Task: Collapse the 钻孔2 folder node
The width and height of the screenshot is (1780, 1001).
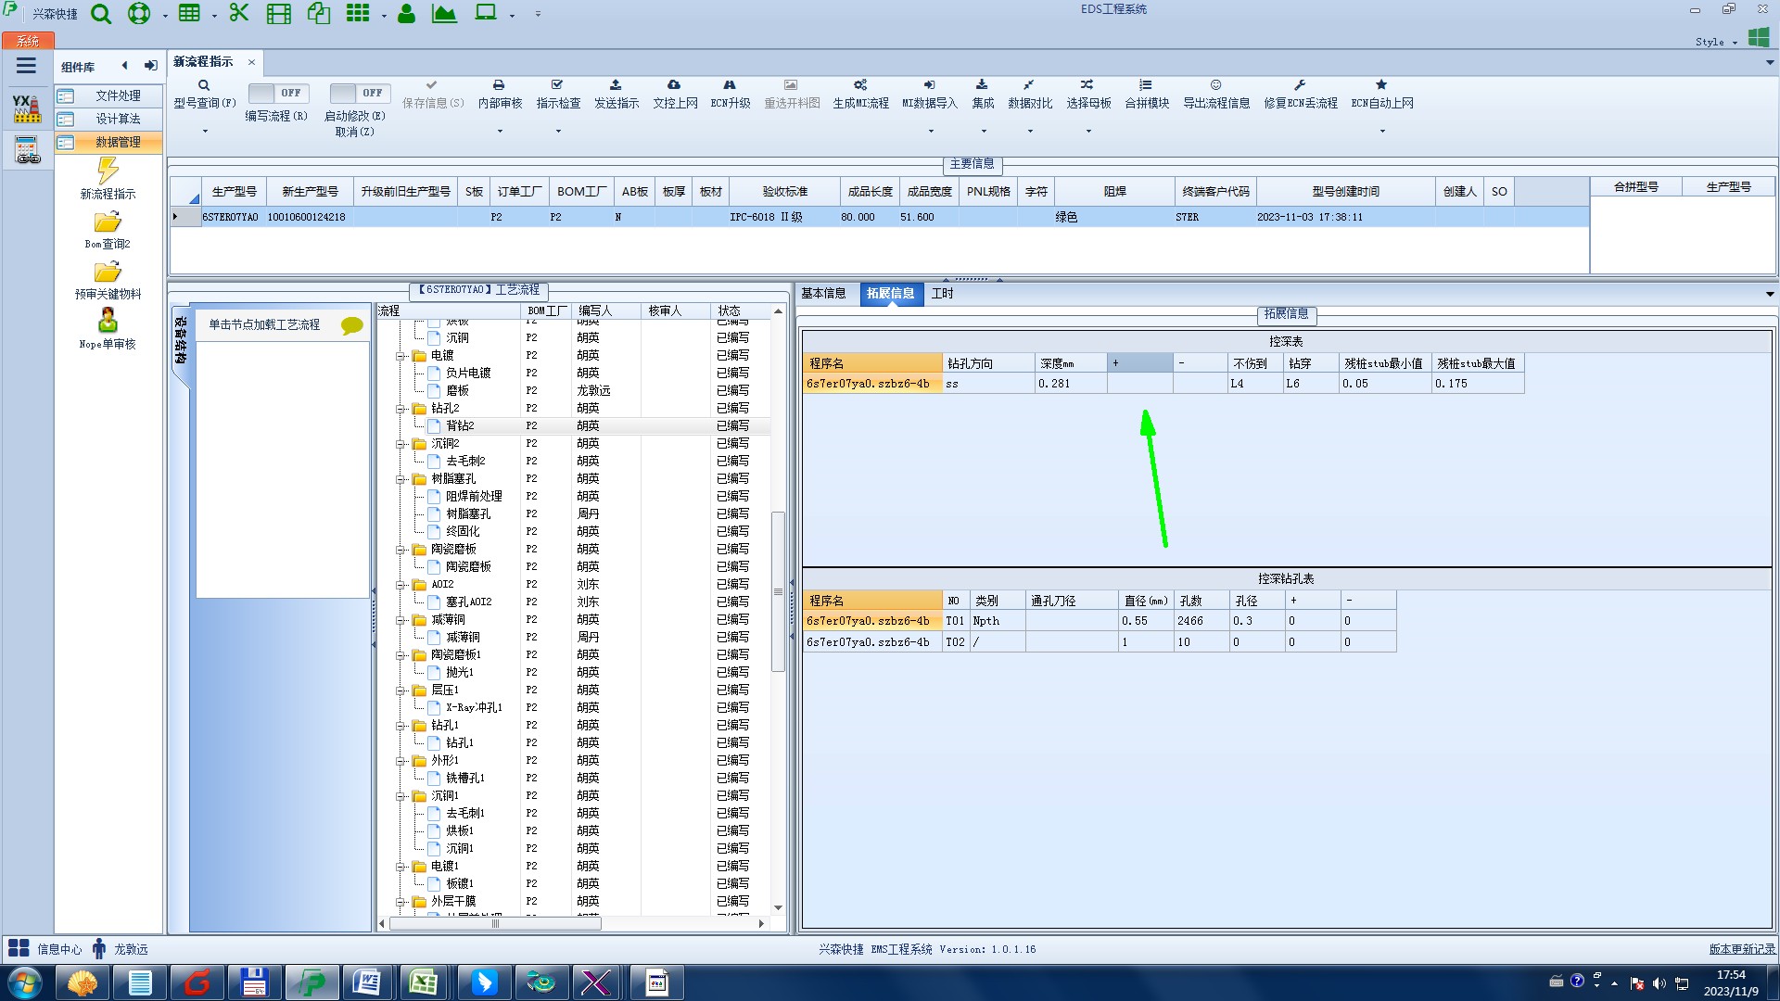Action: 400,409
